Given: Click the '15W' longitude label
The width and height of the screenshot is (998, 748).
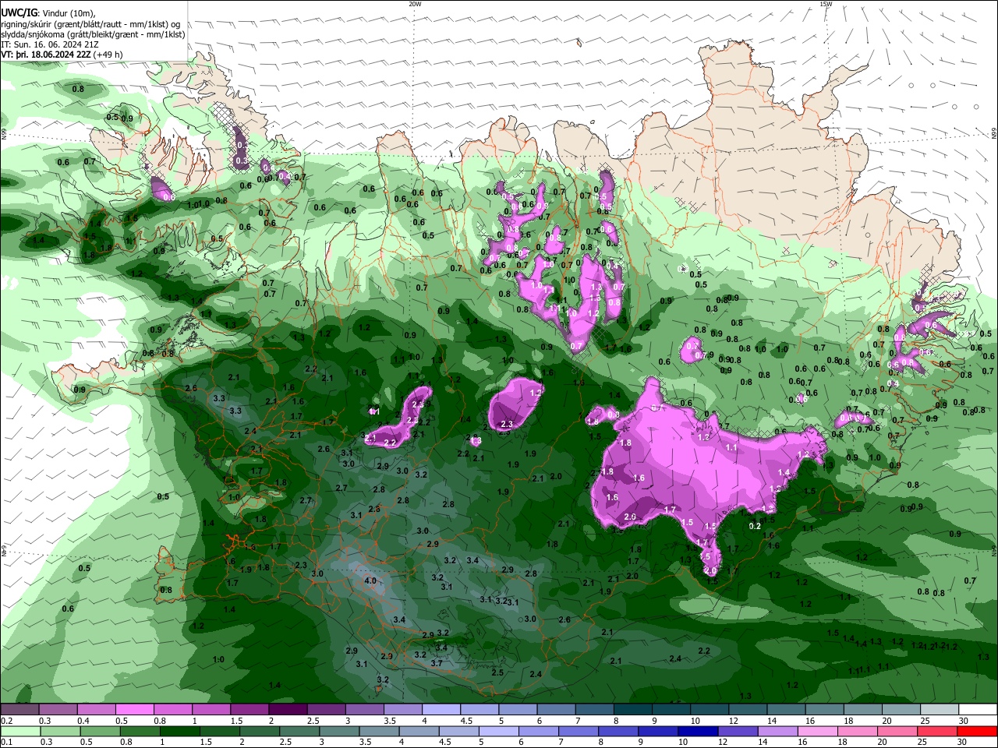Looking at the screenshot, I should tap(826, 4).
